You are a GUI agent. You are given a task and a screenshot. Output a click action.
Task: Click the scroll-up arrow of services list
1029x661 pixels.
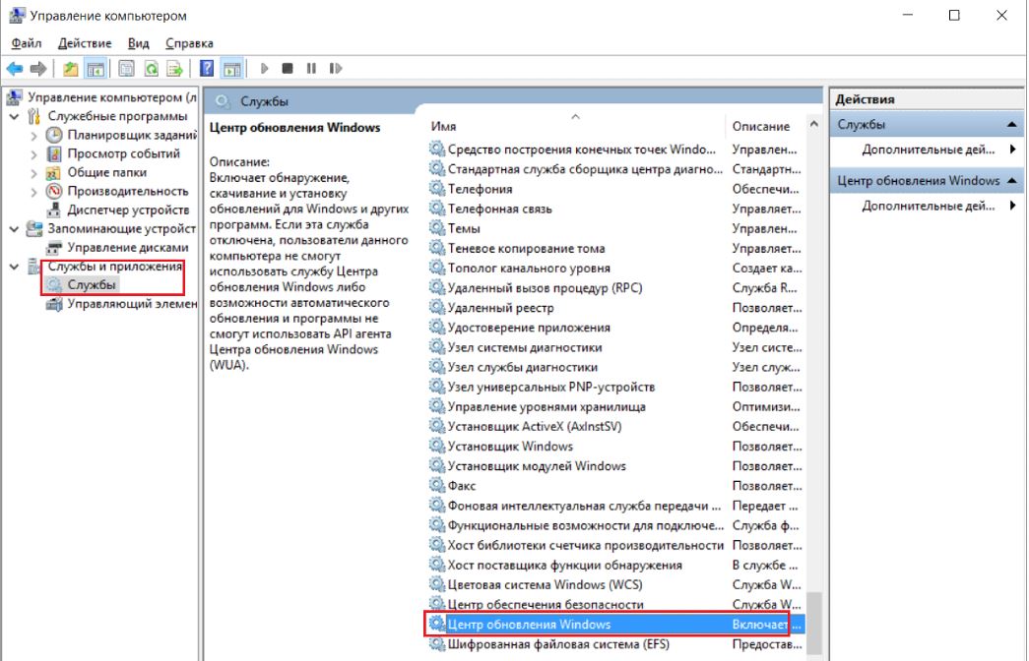(x=813, y=124)
